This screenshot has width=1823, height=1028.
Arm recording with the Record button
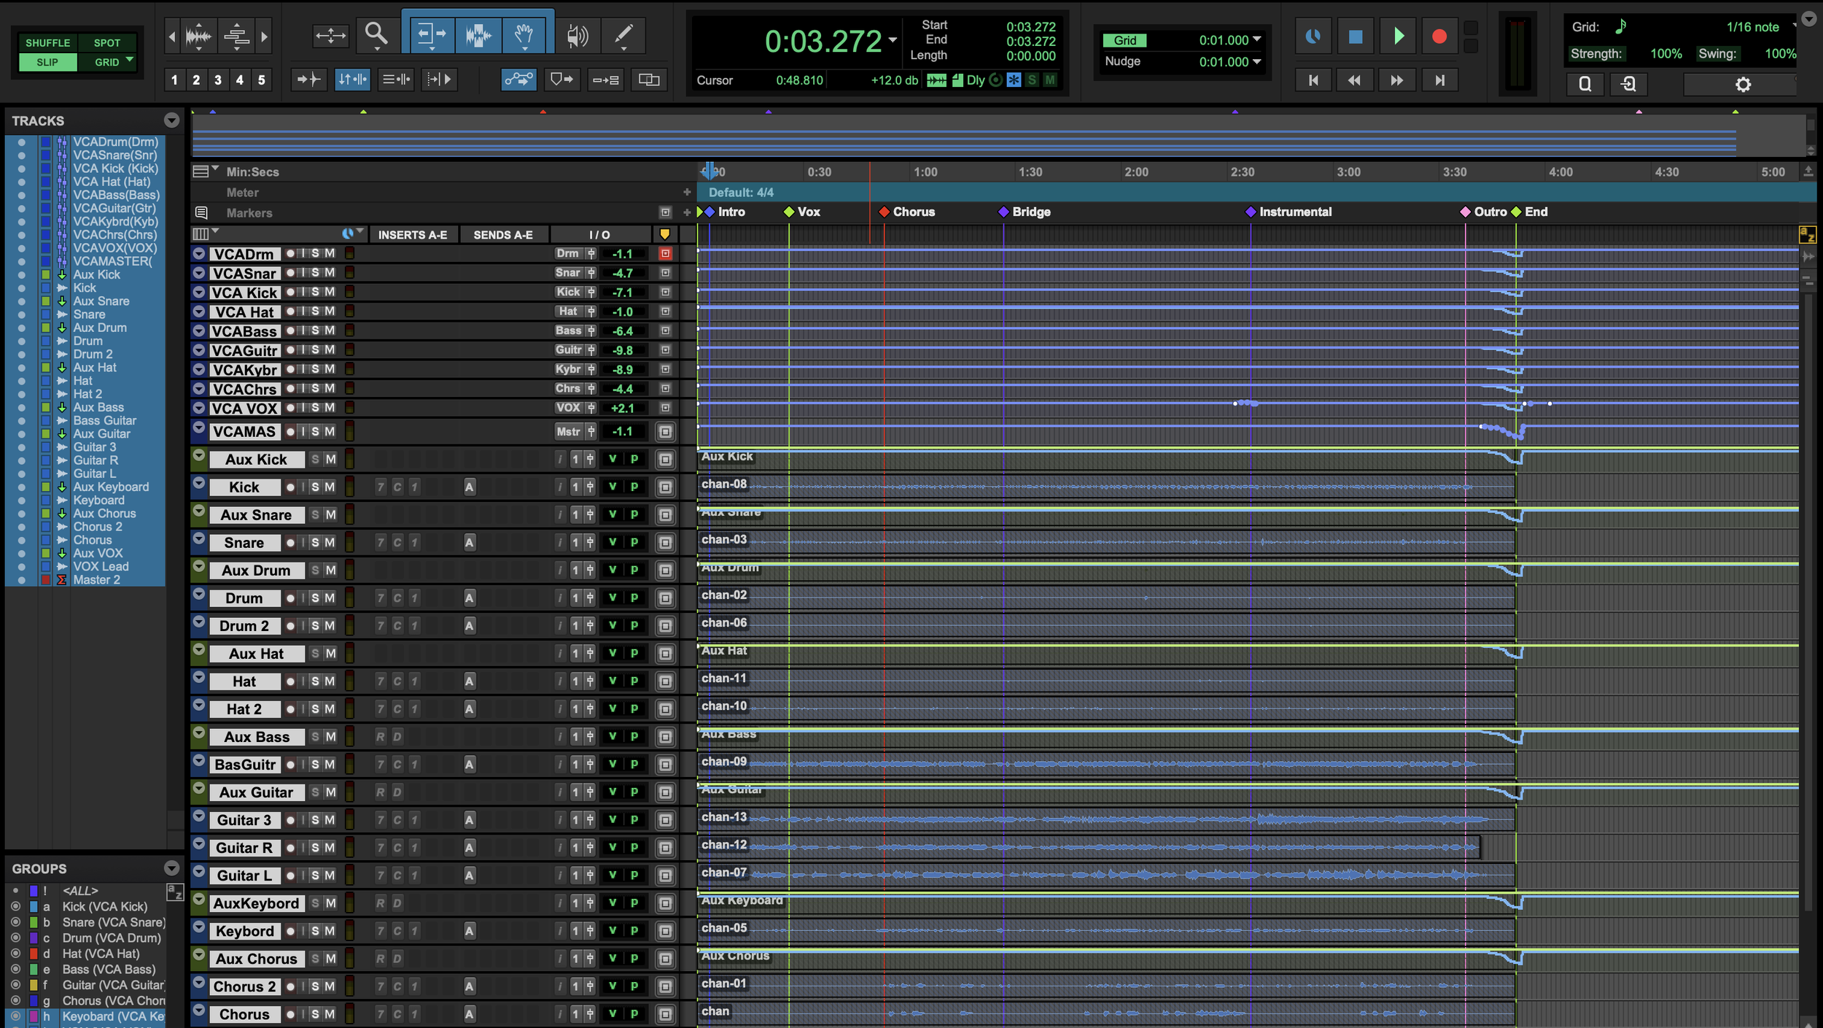(1439, 36)
